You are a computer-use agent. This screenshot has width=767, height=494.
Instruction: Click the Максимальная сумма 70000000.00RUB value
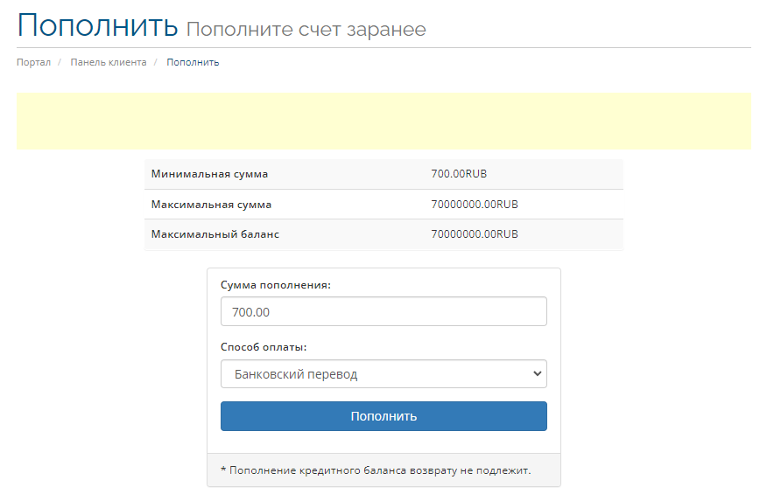pyautogui.click(x=475, y=205)
